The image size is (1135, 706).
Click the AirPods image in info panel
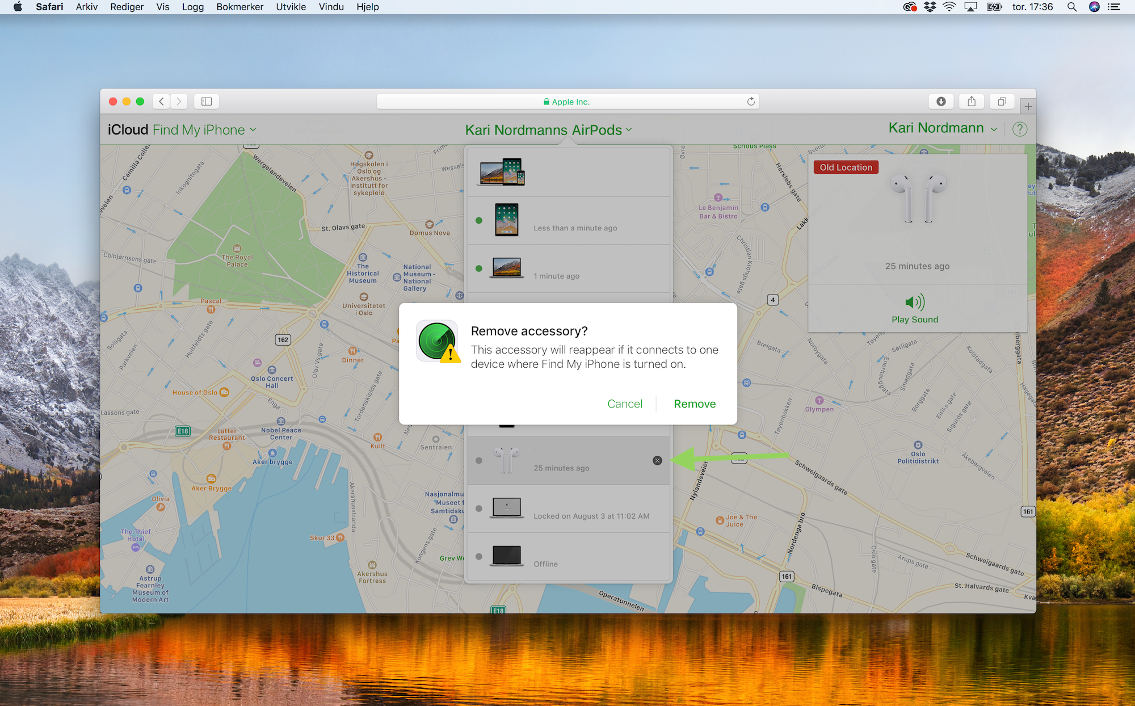point(918,199)
